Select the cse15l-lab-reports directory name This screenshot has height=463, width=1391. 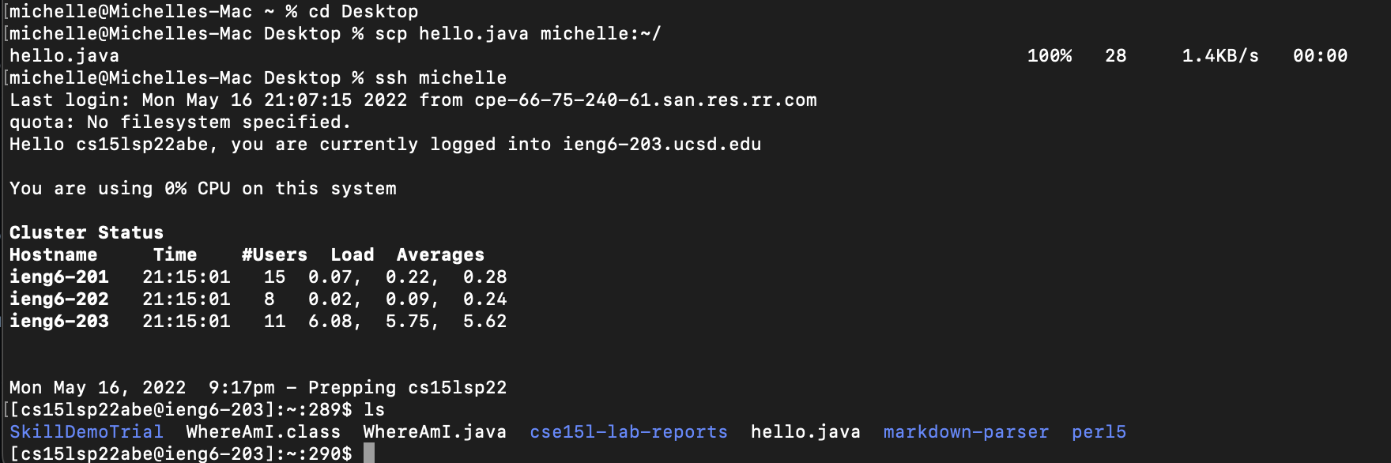628,432
